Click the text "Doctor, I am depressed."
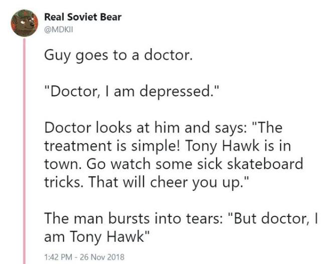 pyautogui.click(x=132, y=91)
